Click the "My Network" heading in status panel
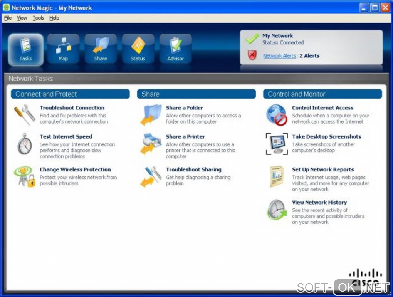Screen dimensions: 393x297 [278, 35]
